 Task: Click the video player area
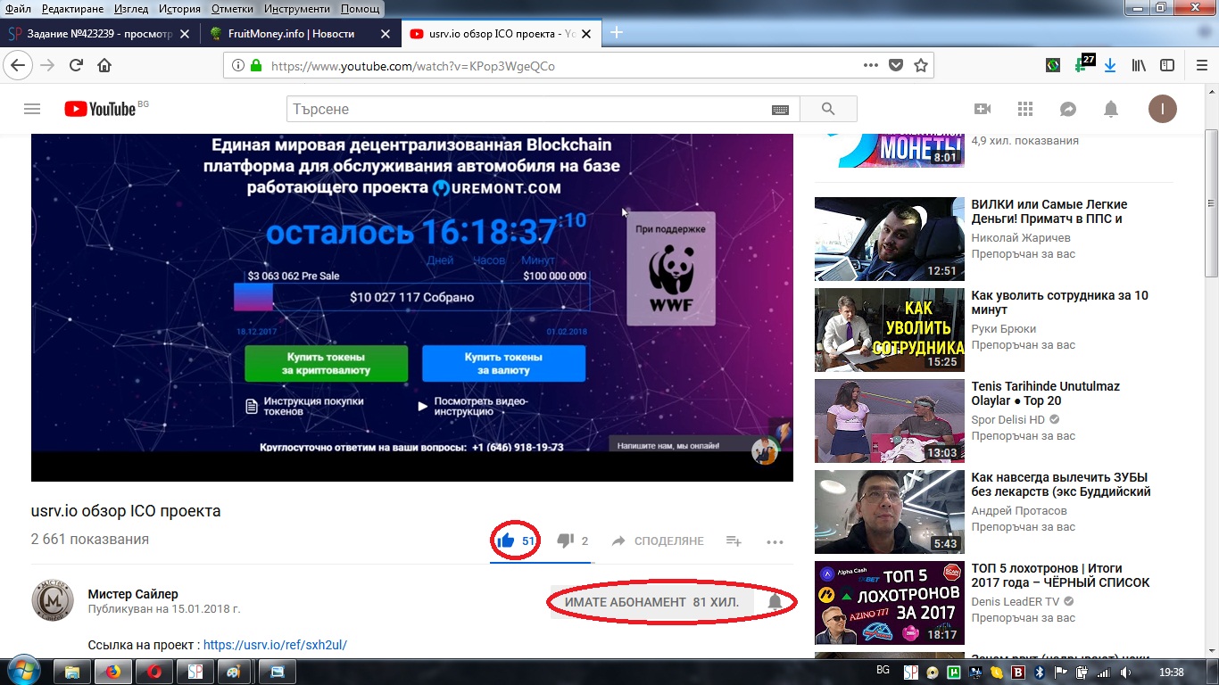[x=412, y=308]
